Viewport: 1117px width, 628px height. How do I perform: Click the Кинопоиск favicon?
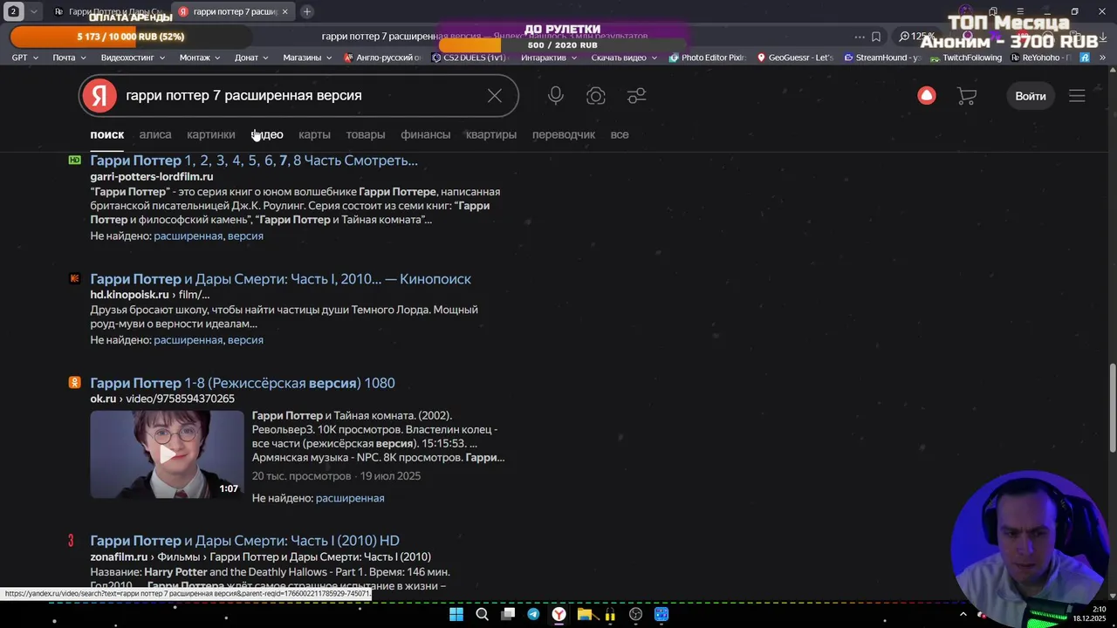(x=74, y=278)
